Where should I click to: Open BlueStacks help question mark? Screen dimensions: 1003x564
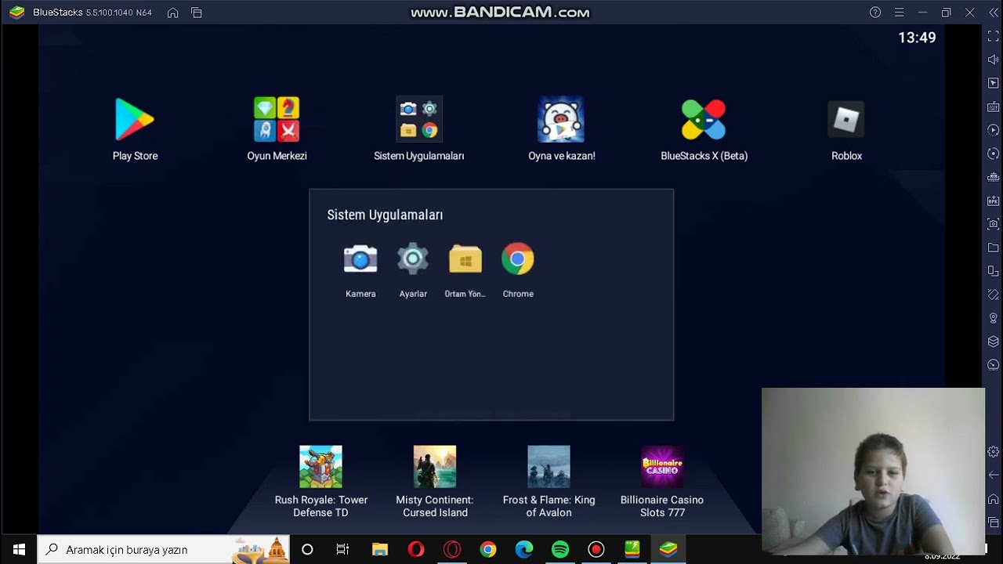click(x=875, y=13)
